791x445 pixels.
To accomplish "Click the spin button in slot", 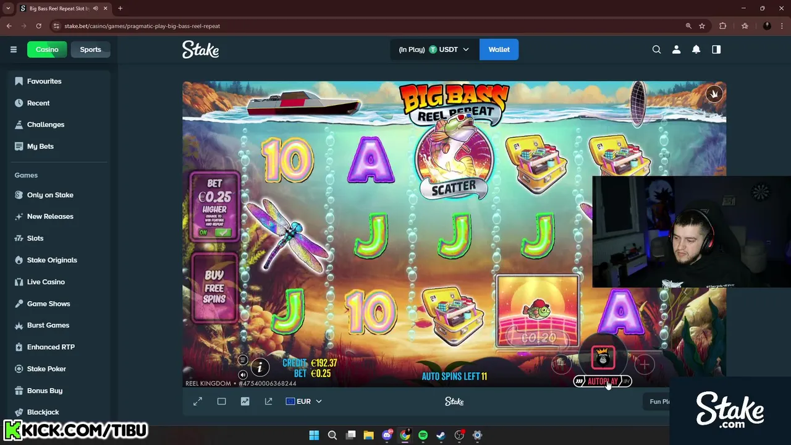I will 603,358.
